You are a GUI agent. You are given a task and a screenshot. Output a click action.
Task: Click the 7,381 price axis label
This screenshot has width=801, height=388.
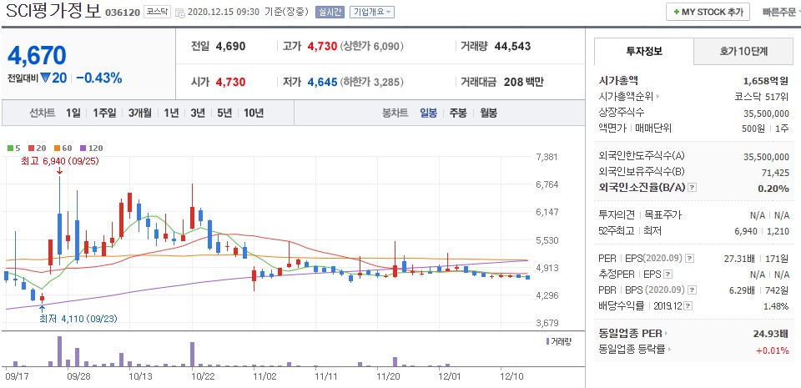point(547,157)
